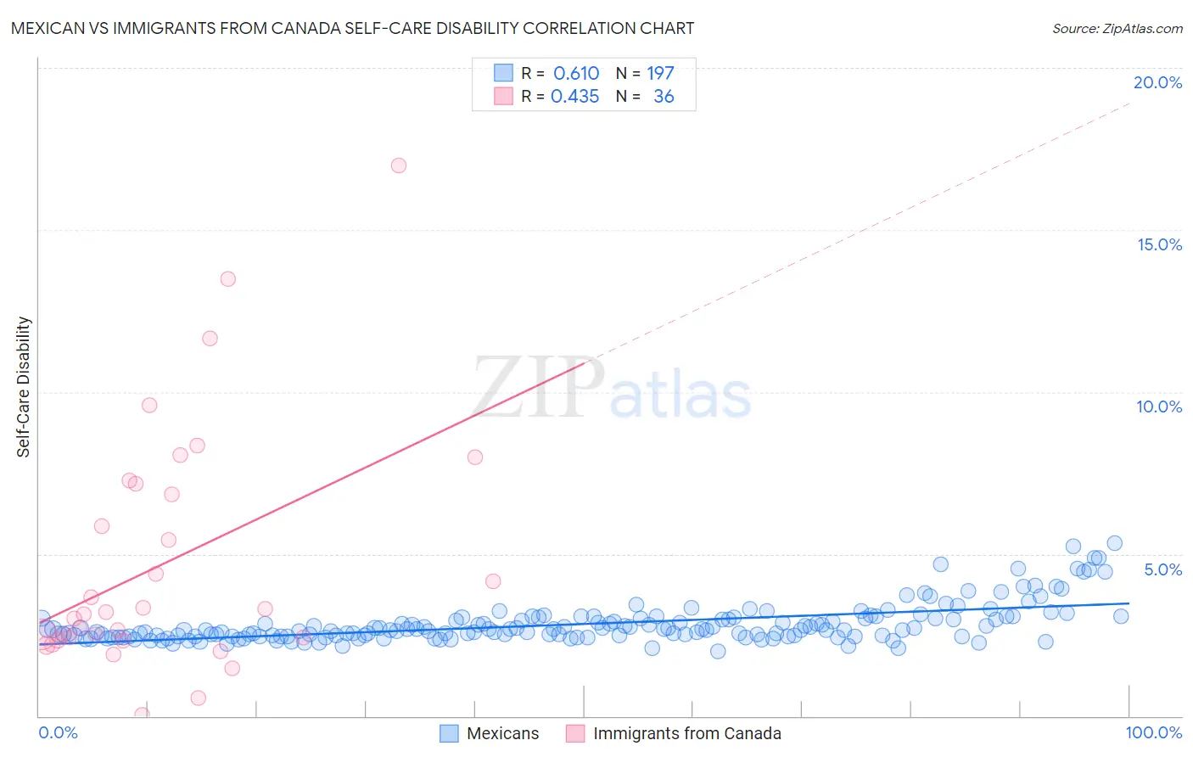Click the ZIPatlas watermark logo
This screenshot has height=757, width=1193.
(x=611, y=387)
